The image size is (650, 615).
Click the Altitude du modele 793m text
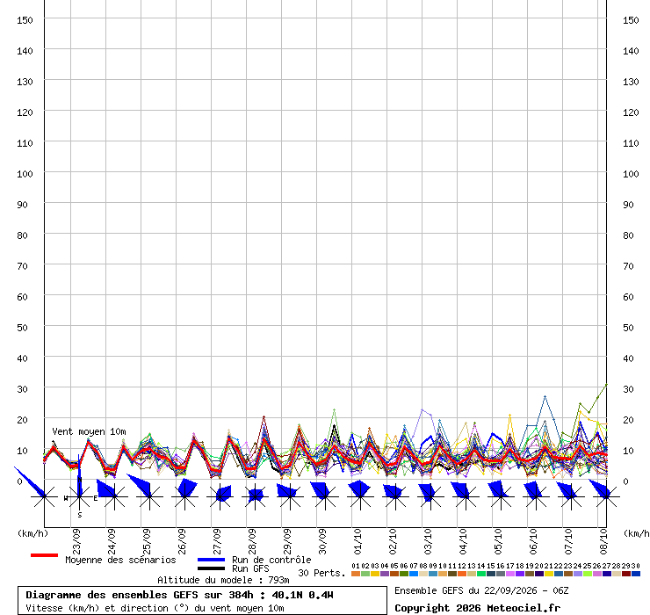tap(223, 580)
